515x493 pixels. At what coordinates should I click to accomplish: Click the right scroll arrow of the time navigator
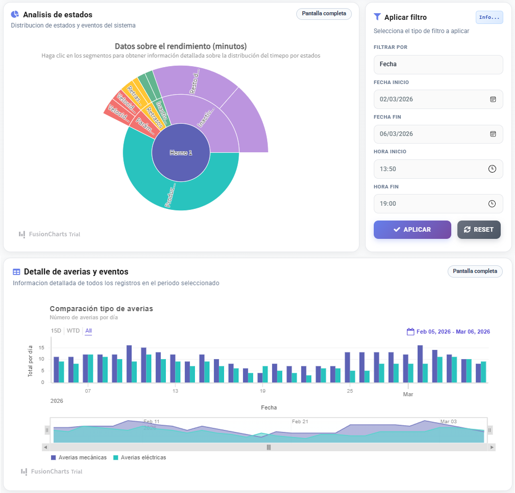pyautogui.click(x=492, y=447)
